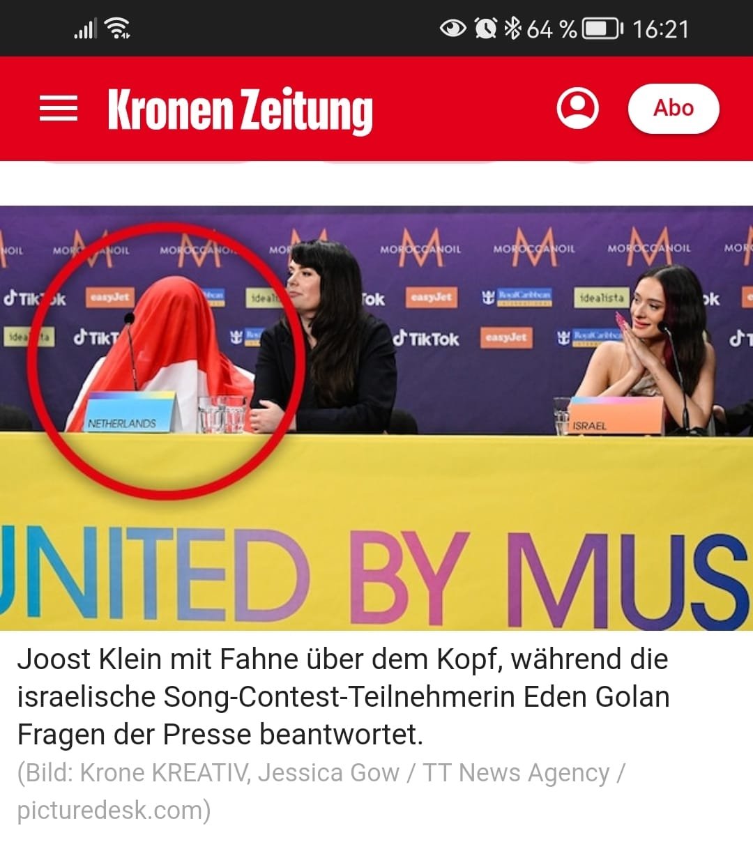Tap the 64 % battery percentage text
Screen dimensions: 753x842
click(552, 29)
